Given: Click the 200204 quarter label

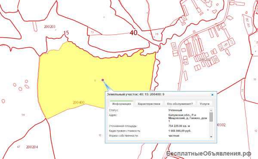Looking at the screenshot, I should [x=32, y=147].
